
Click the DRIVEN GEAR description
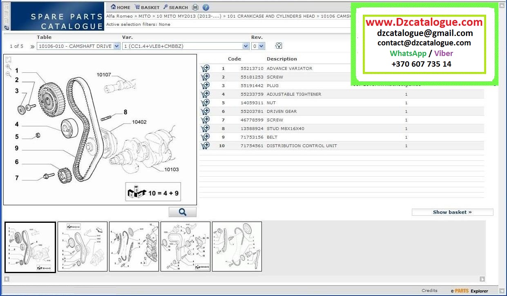(281, 111)
